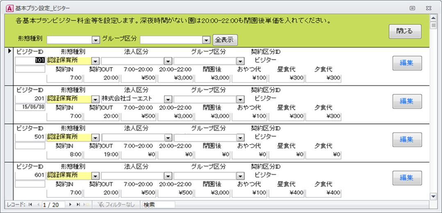Click the scroll down arrow on vertical scrollbar

click(x=433, y=197)
